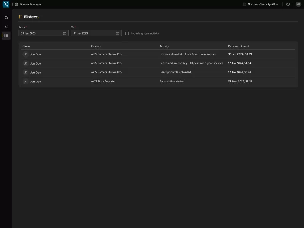Viewport: 304px width, 228px height.
Task: Open the licenses clipboard icon in sidebar
Action: [x=6, y=27]
